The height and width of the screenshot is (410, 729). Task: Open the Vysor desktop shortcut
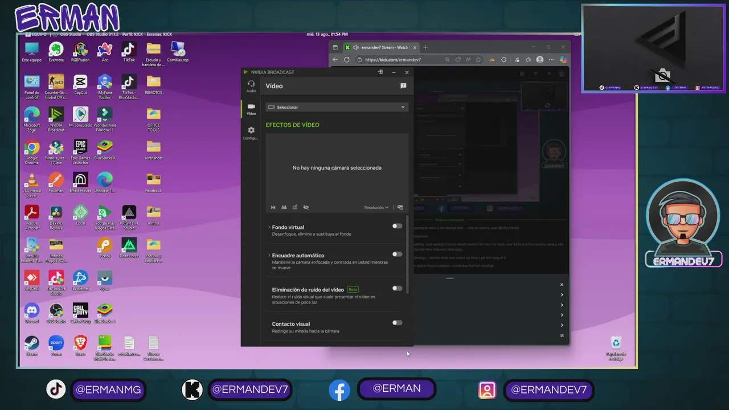click(105, 281)
